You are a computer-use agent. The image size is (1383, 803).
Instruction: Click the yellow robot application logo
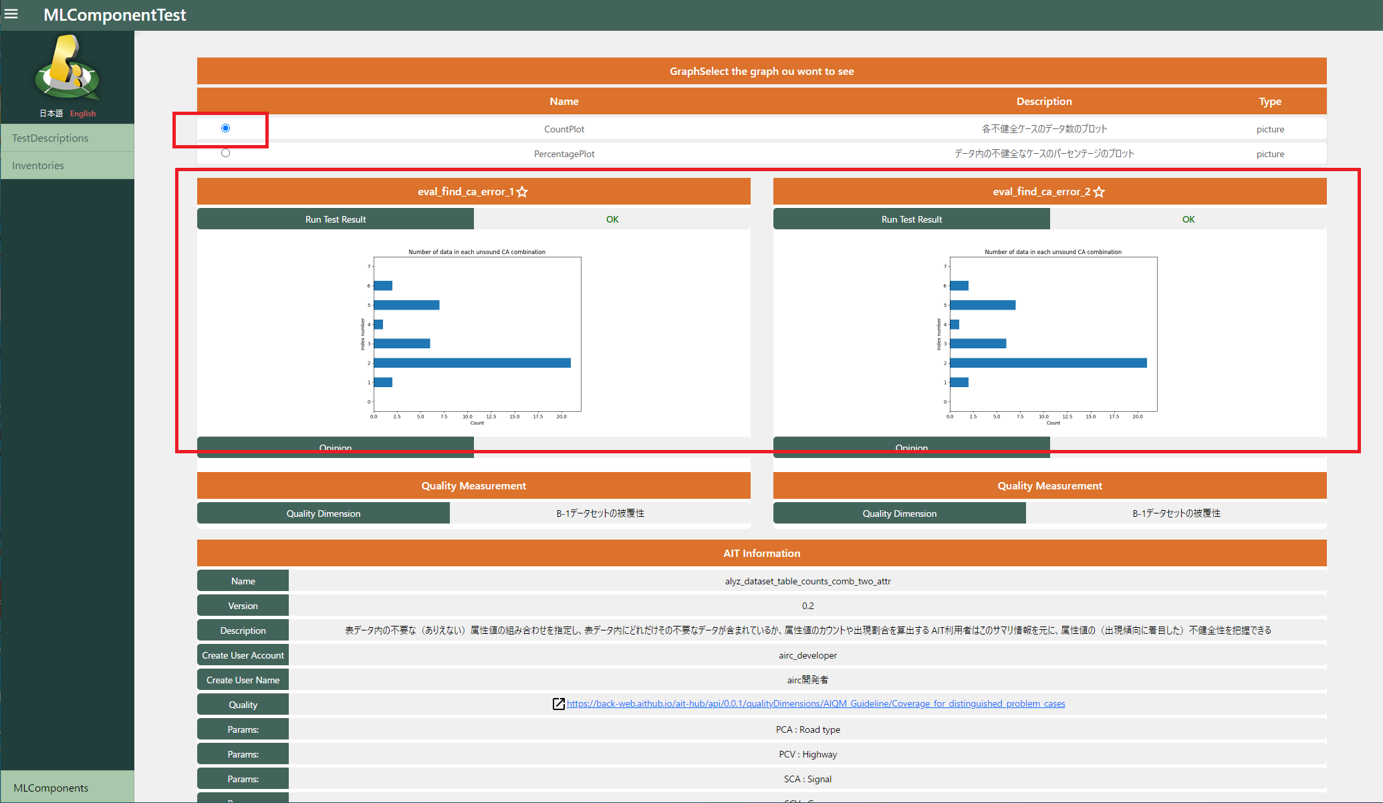pos(67,68)
